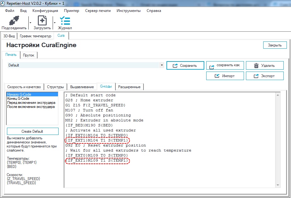The height and width of the screenshot is (198, 291).
Task: Open the График температур tab
Action: pos(35,36)
